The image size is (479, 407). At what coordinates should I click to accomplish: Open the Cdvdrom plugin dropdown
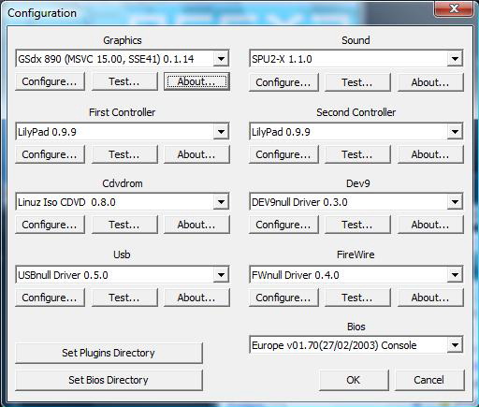click(x=221, y=202)
